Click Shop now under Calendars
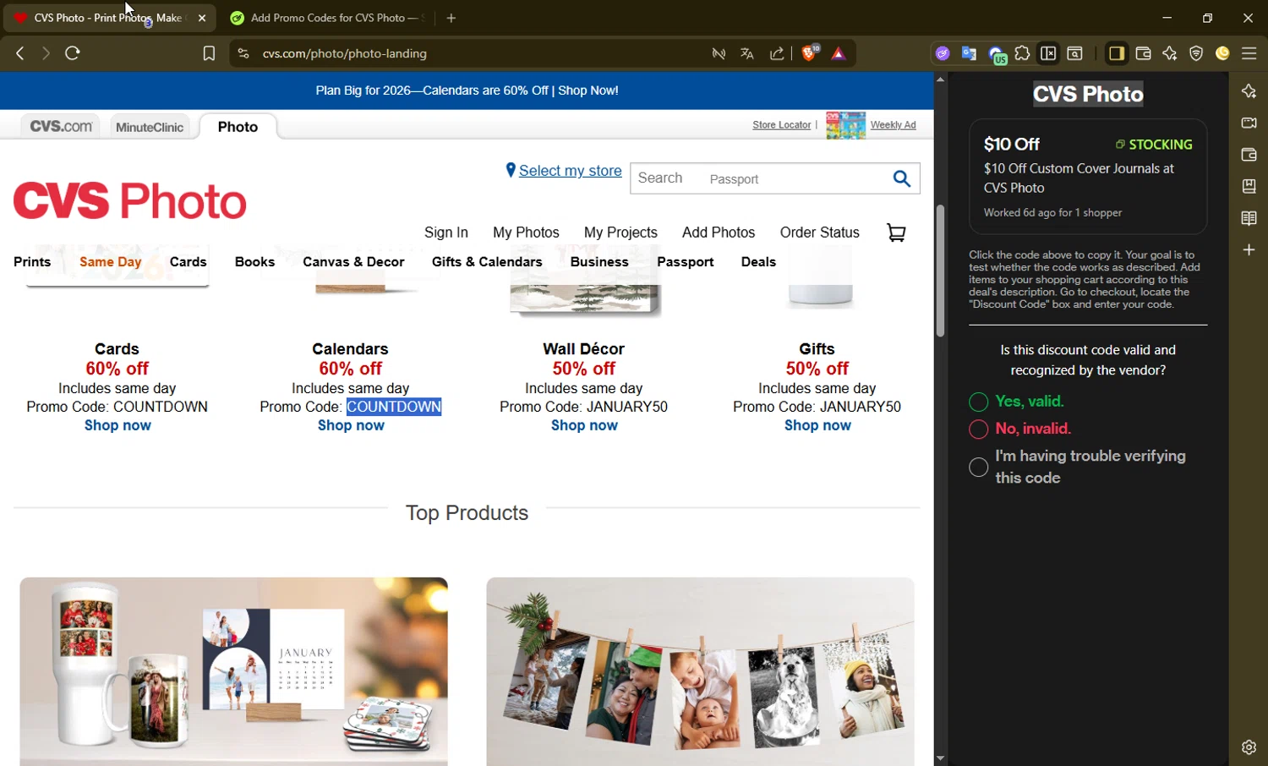 (x=351, y=426)
